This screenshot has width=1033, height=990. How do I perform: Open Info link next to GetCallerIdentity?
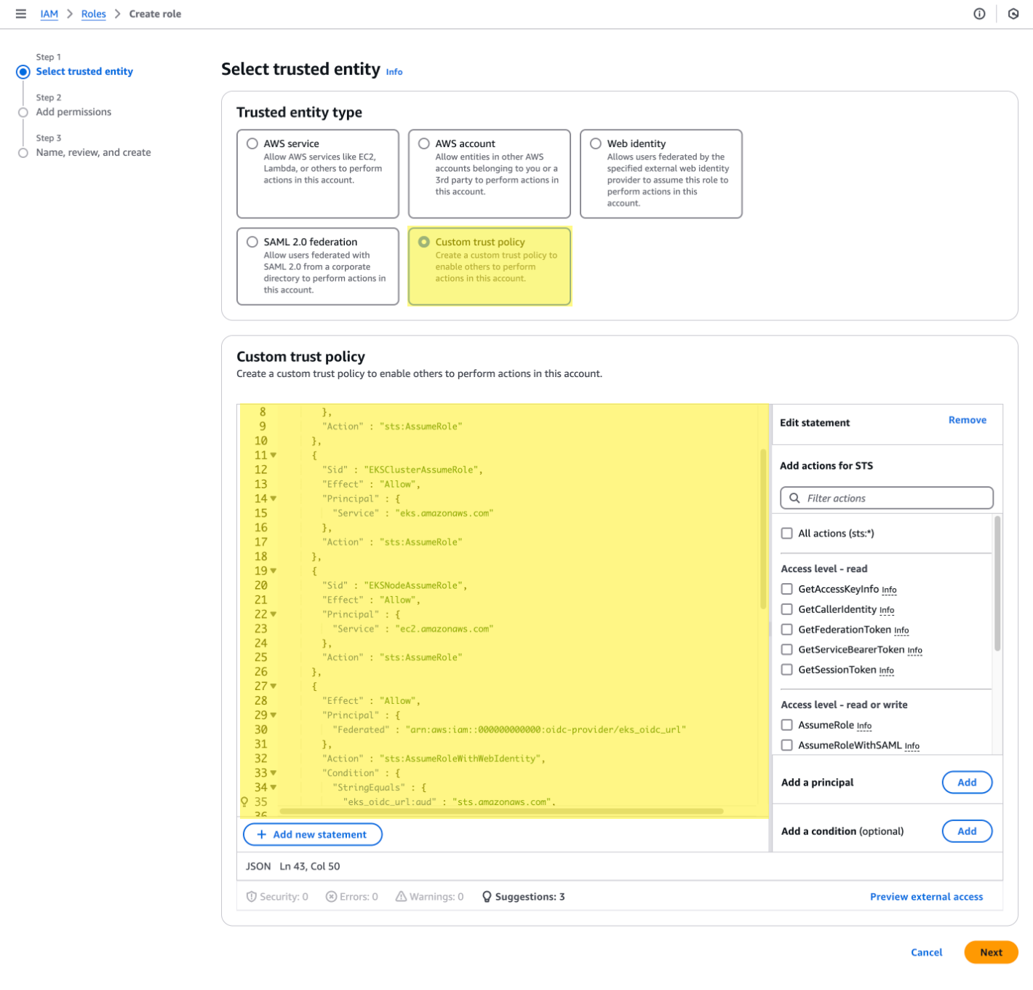887,611
